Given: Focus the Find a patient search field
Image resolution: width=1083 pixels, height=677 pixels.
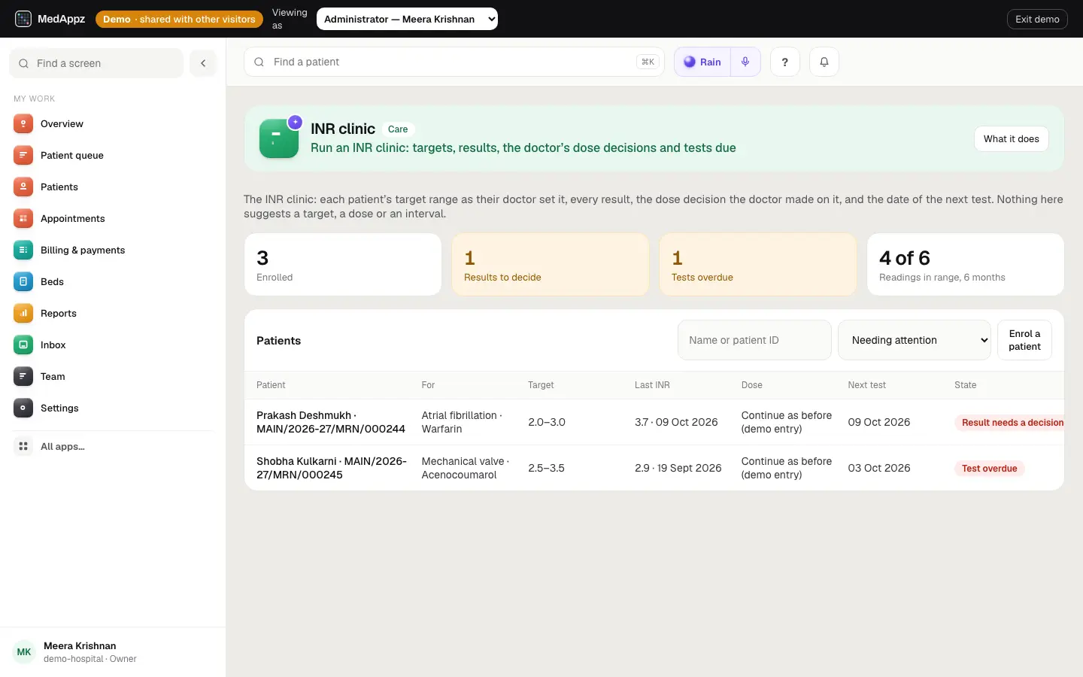Looking at the screenshot, I should (454, 62).
